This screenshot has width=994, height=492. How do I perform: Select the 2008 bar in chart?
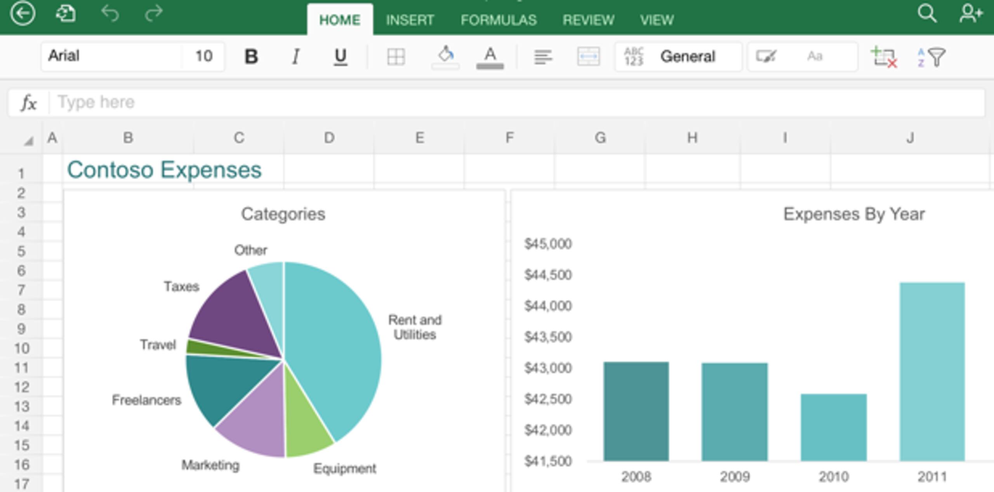(636, 411)
